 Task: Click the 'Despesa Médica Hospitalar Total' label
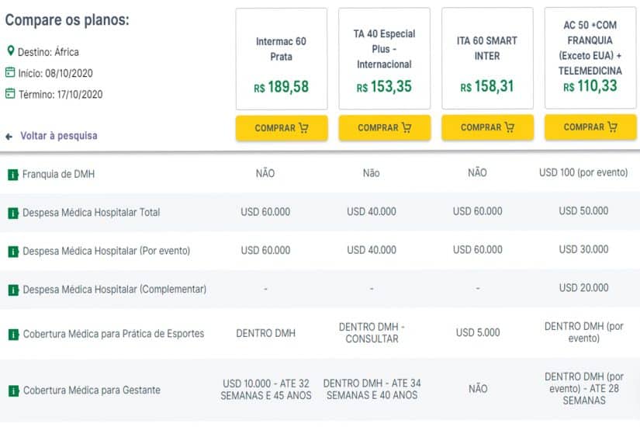click(x=92, y=213)
